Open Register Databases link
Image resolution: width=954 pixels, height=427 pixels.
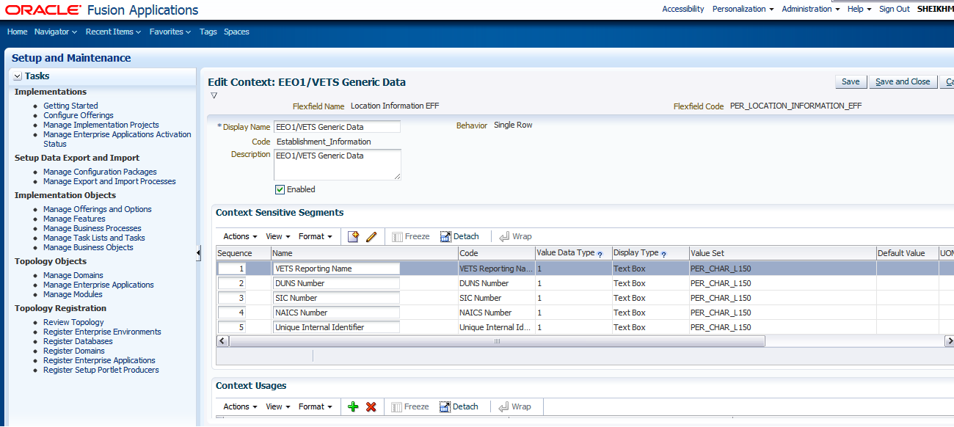[x=78, y=341]
